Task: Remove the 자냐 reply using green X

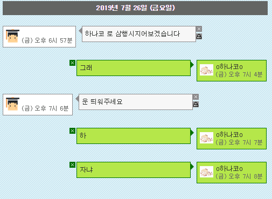Action: point(72,165)
